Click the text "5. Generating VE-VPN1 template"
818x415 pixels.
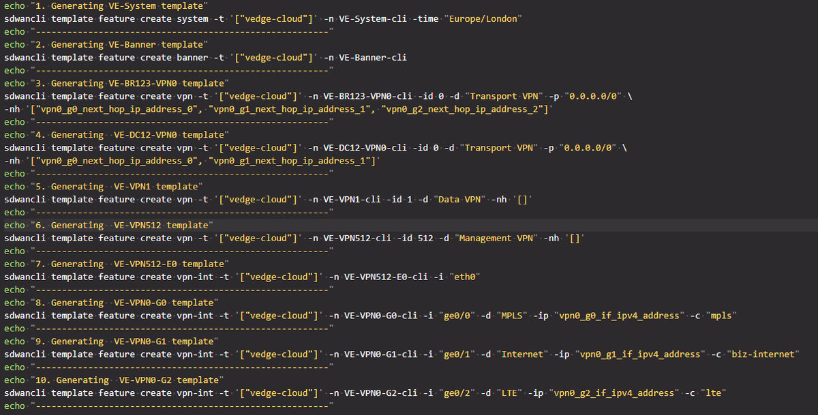pyautogui.click(x=117, y=187)
